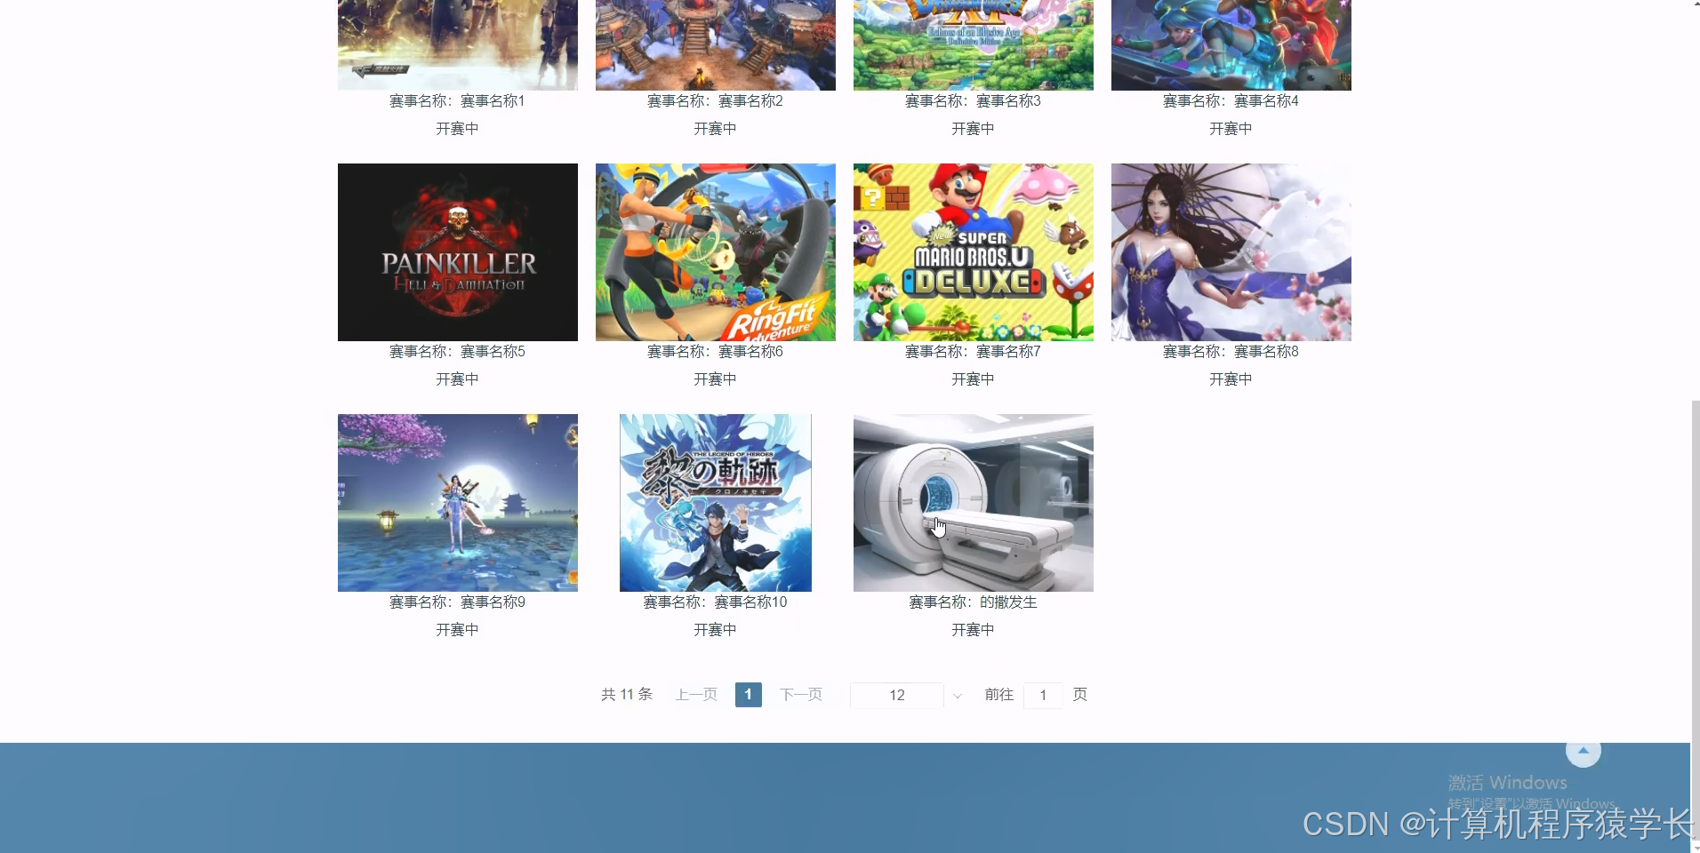Open the cropped thumbnail above 赛事名称2

tap(716, 44)
